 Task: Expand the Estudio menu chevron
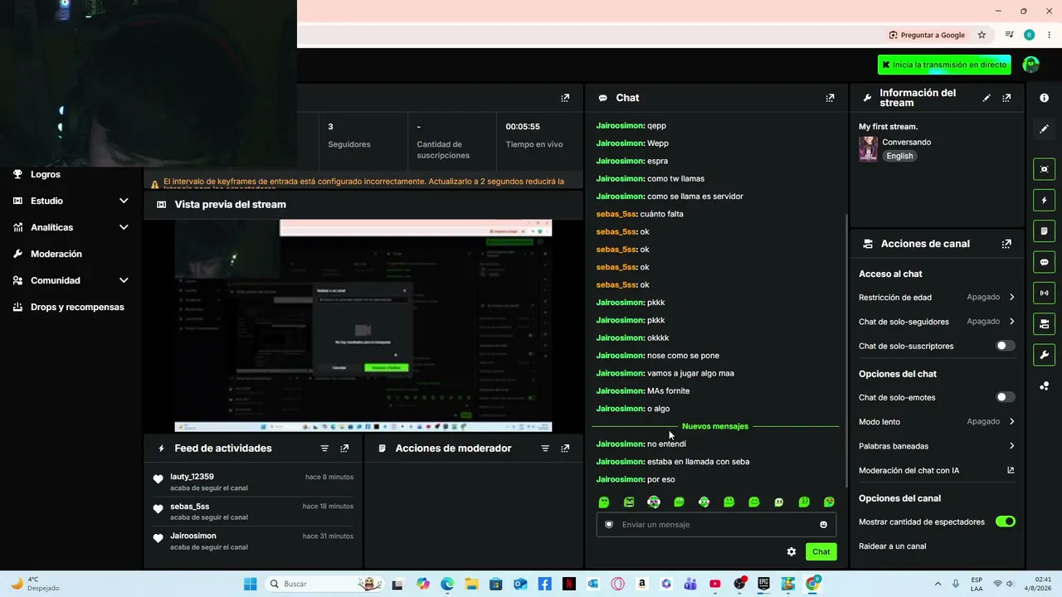pos(124,201)
